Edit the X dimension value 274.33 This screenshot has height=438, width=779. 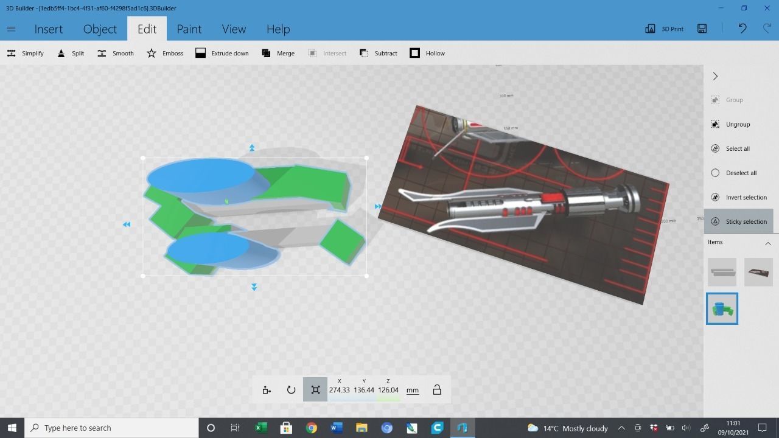340,390
